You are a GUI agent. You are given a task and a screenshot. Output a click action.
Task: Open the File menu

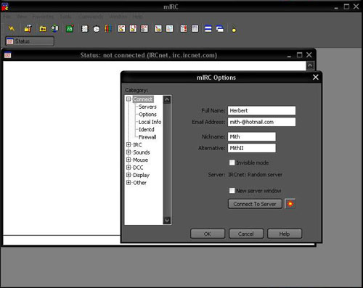[7, 17]
